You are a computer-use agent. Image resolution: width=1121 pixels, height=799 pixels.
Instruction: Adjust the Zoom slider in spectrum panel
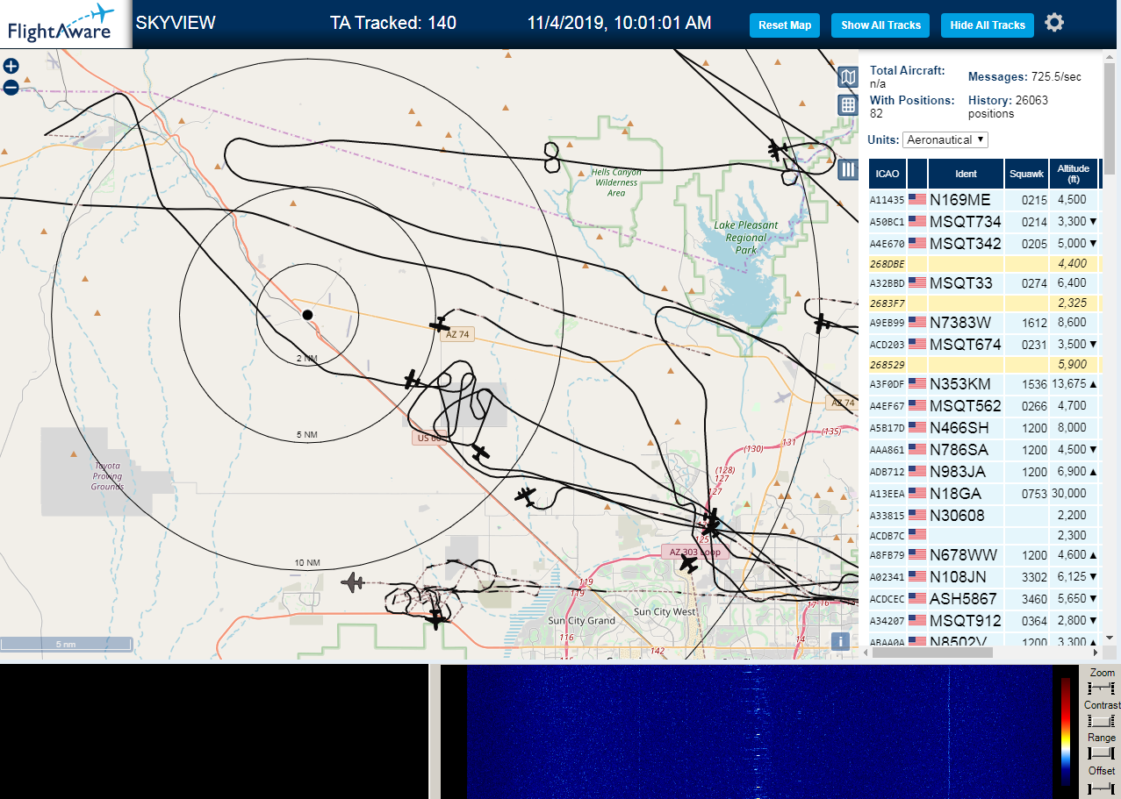[1101, 688]
